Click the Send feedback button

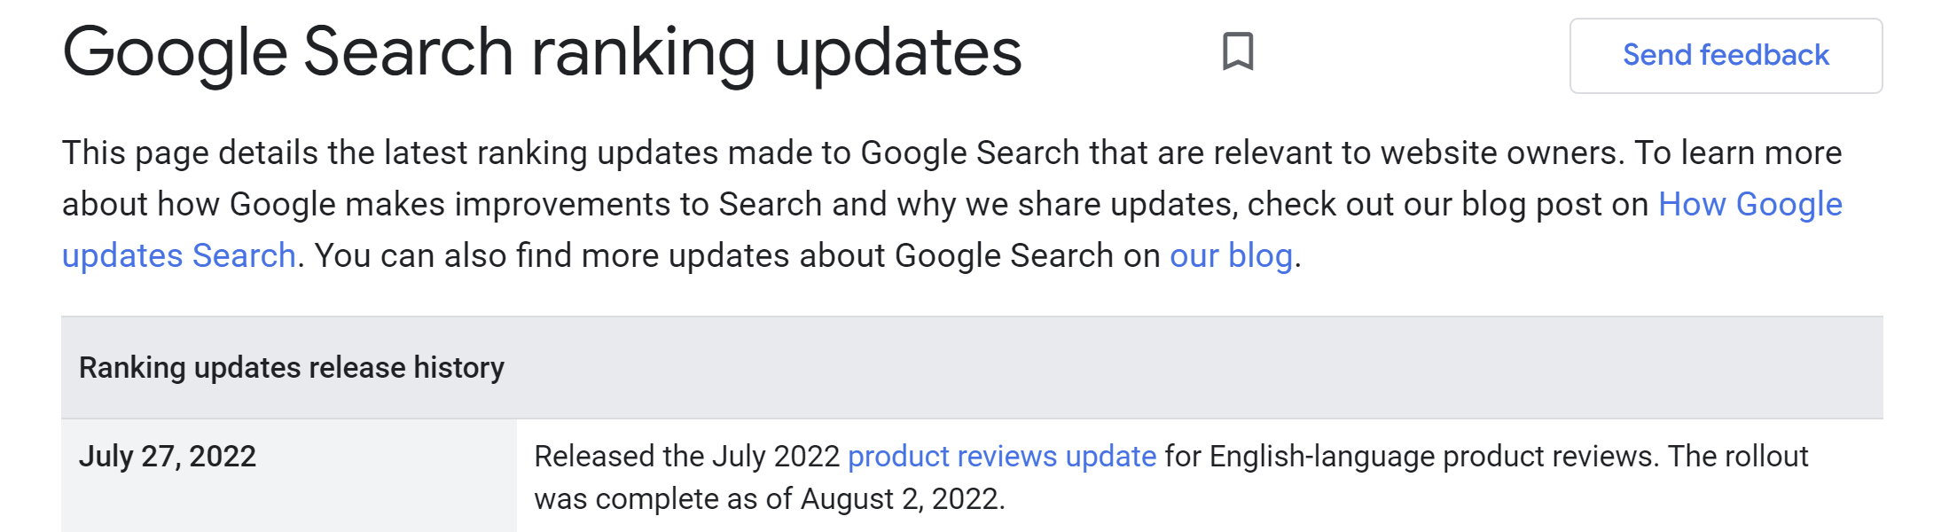[x=1725, y=55]
